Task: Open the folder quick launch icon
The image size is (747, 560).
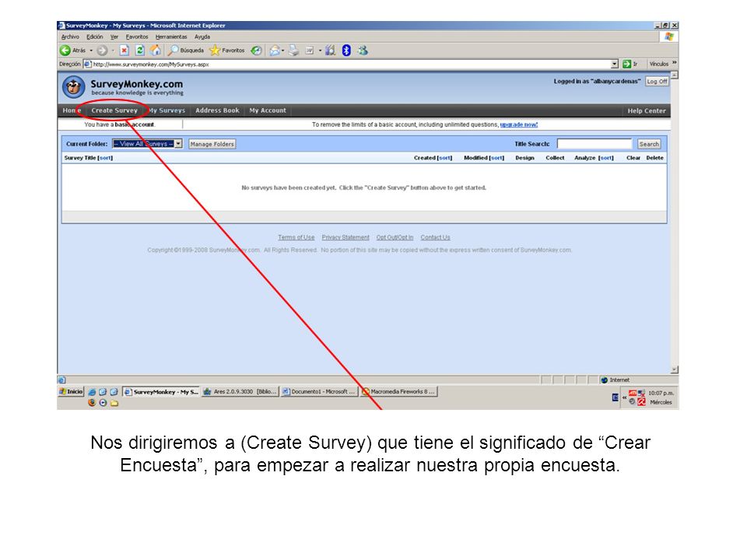Action: 114,403
